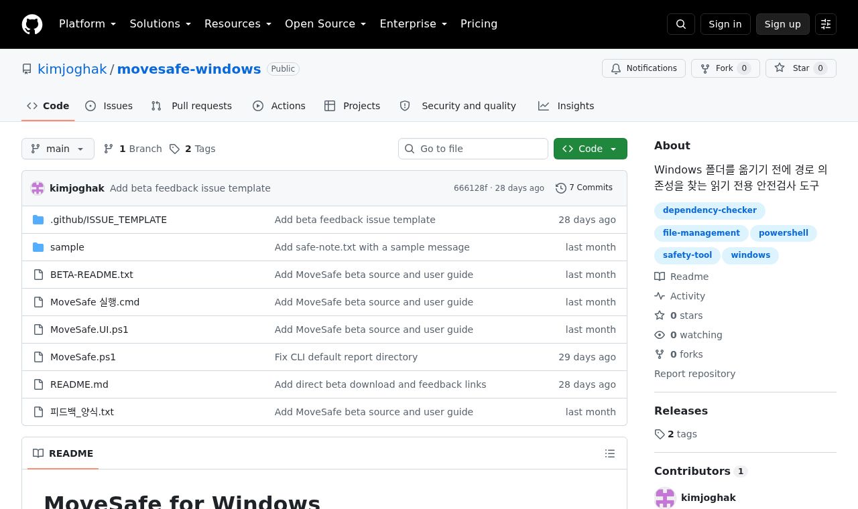The height and width of the screenshot is (509, 858).
Task: Expand the Enterprise menu
Action: click(x=414, y=24)
